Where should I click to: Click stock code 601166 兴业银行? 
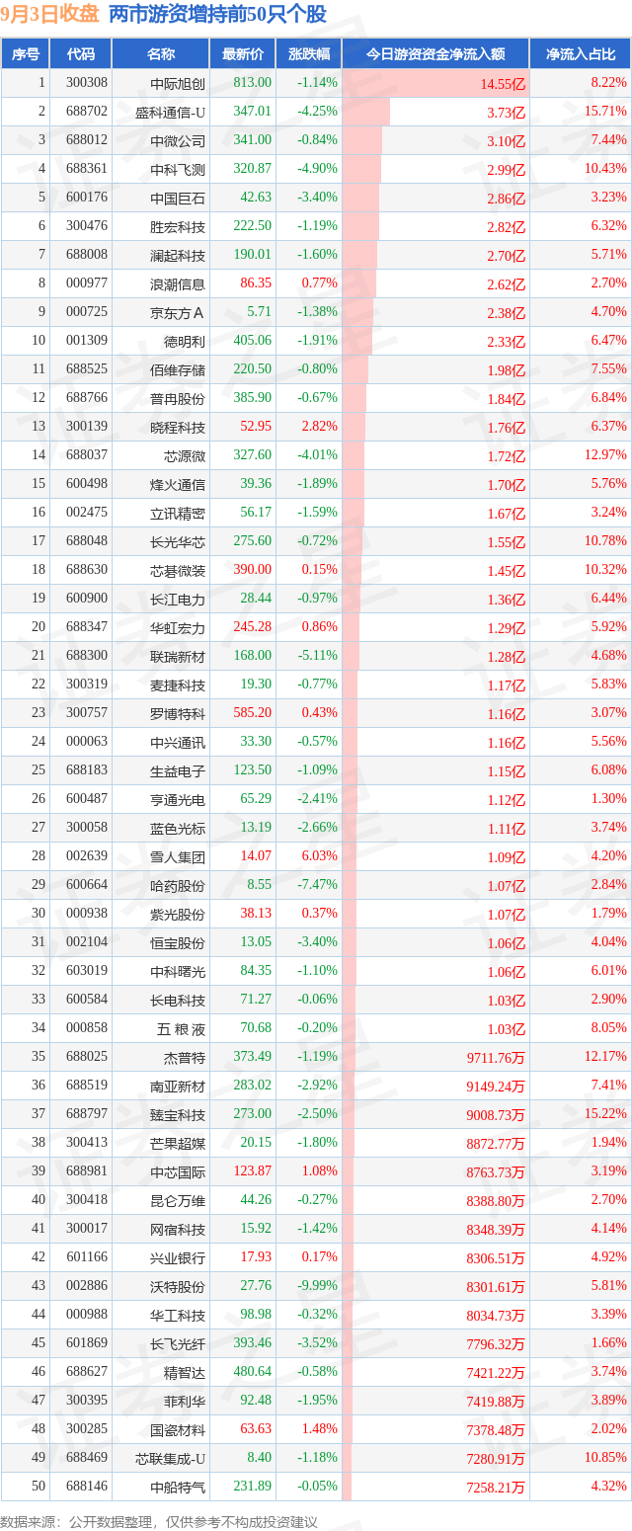pos(86,1256)
